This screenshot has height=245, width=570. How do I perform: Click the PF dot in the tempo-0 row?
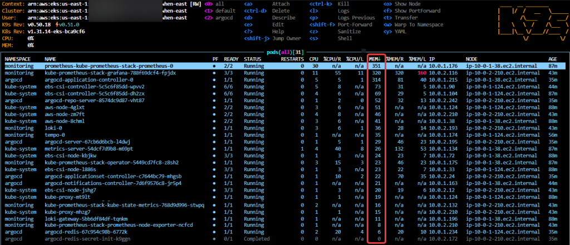click(214, 135)
